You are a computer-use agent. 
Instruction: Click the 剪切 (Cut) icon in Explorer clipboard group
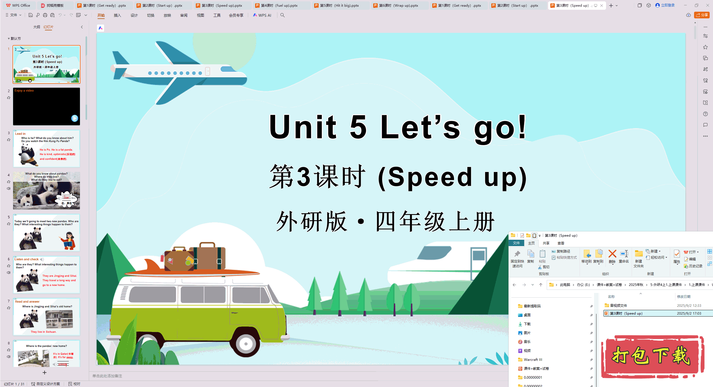543,267
